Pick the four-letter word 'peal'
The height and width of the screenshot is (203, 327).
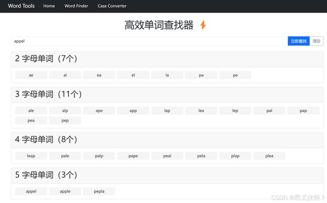click(x=167, y=156)
